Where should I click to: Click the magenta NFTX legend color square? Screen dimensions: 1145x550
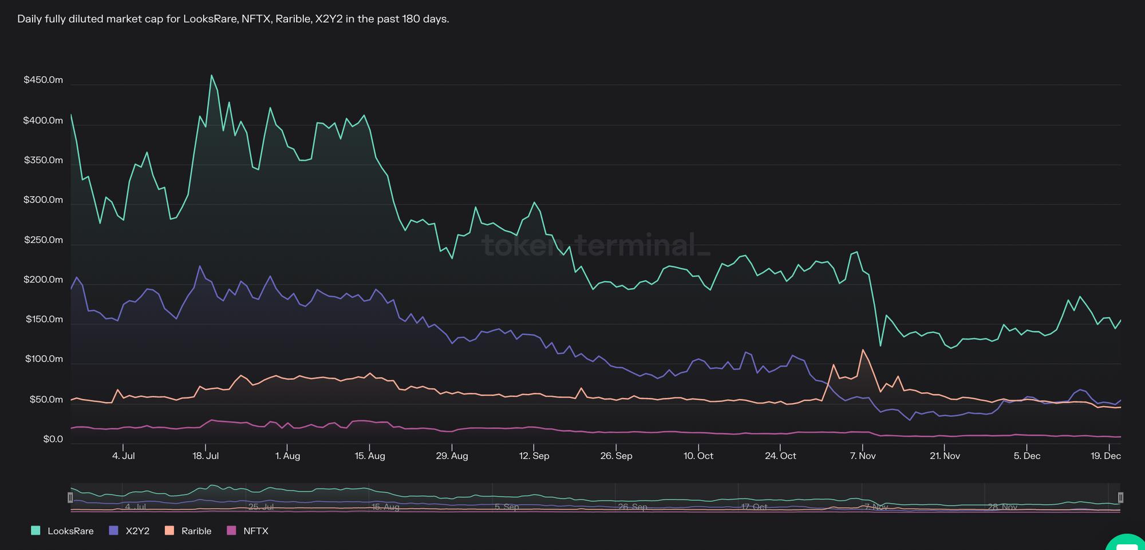tap(231, 531)
